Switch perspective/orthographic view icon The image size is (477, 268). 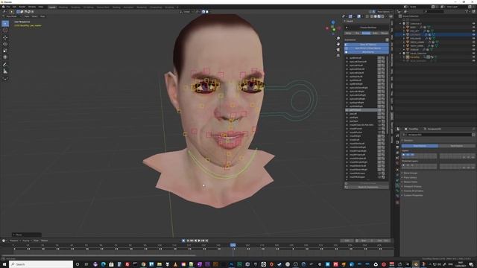point(338,56)
